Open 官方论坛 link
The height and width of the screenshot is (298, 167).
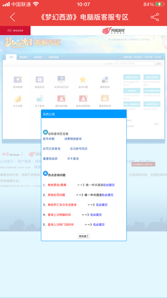(x=146, y=39)
